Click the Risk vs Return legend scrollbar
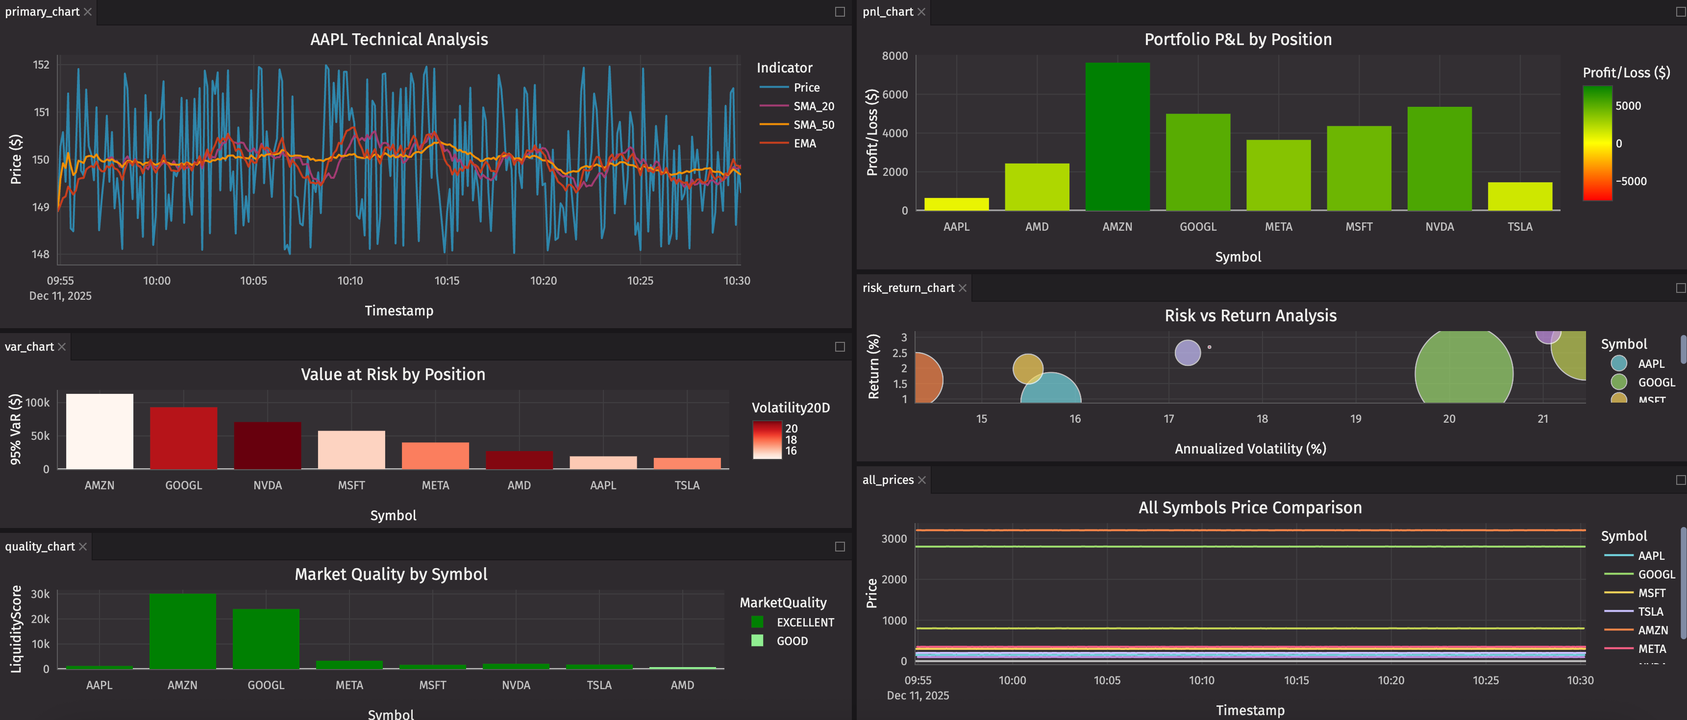Image resolution: width=1687 pixels, height=720 pixels. [1683, 350]
